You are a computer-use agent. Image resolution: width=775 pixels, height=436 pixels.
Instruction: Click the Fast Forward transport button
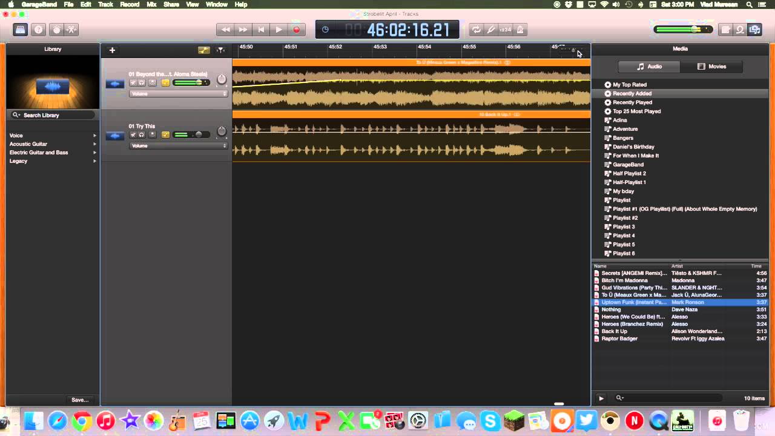pyautogui.click(x=243, y=30)
